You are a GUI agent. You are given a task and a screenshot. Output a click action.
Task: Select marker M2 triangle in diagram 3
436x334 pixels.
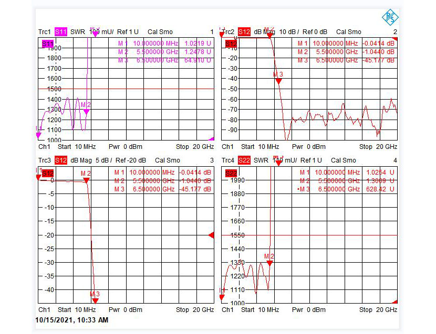(x=86, y=180)
